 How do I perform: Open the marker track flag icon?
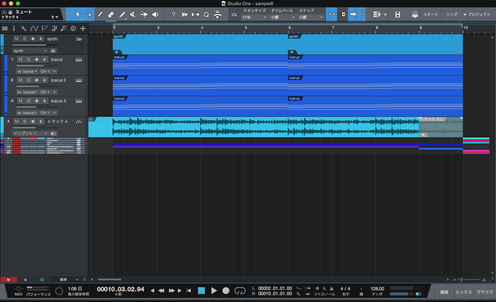coord(44,28)
